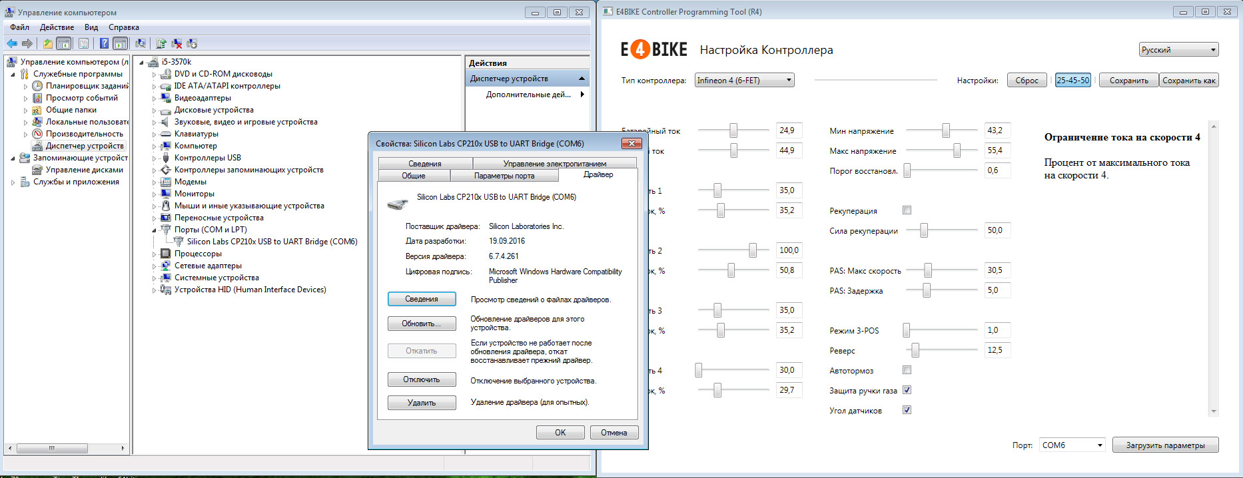The image size is (1243, 478).
Task: Click the Сетевые адаптеры icon
Action: click(x=166, y=266)
